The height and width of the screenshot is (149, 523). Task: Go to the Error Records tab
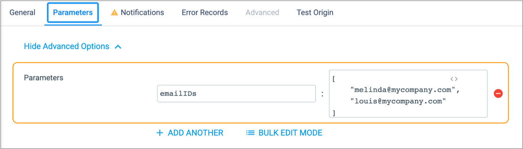point(205,13)
